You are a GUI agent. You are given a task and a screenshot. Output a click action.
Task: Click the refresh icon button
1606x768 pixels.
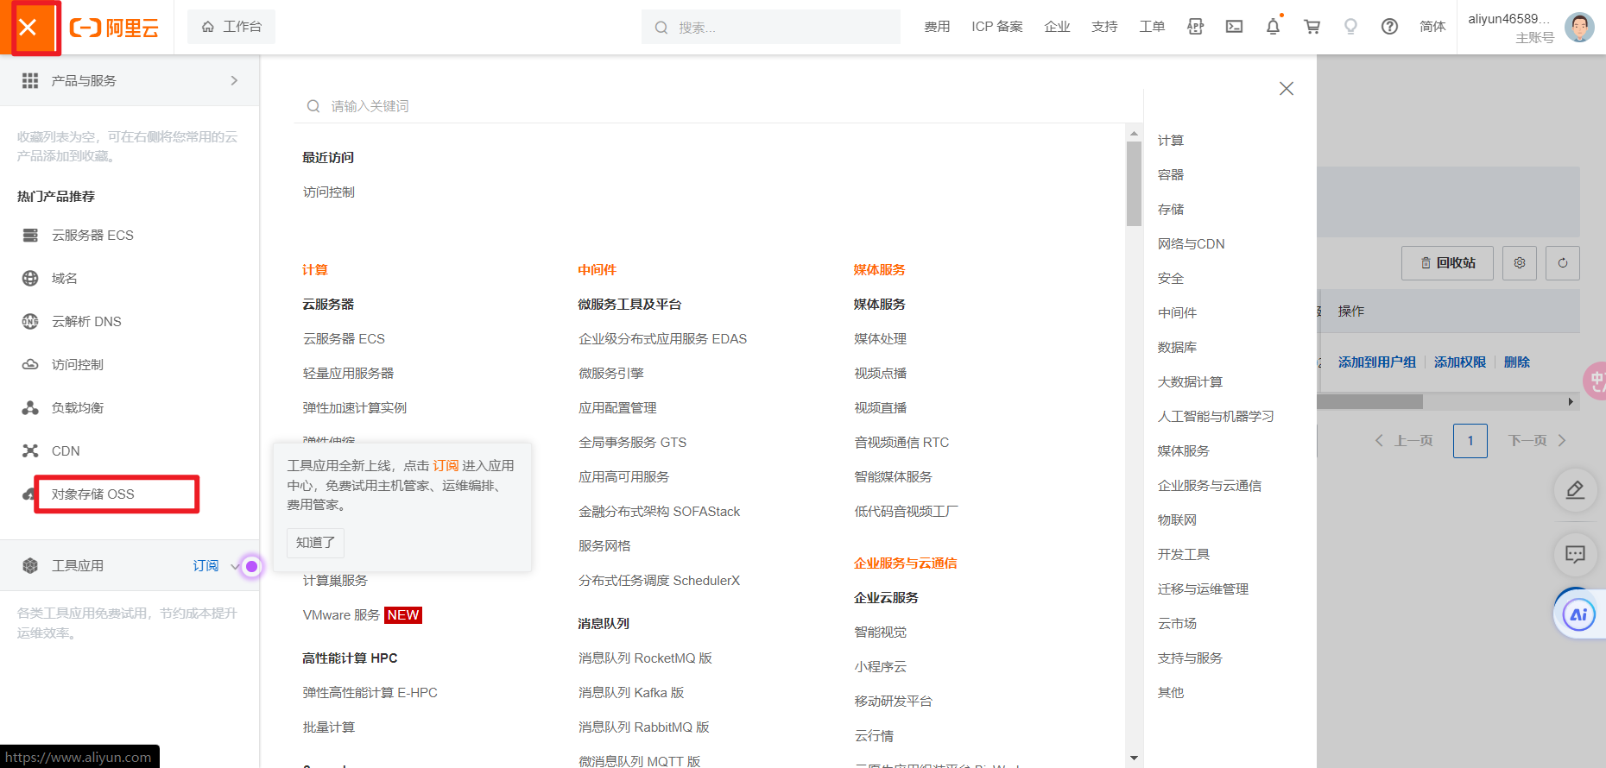pyautogui.click(x=1563, y=262)
